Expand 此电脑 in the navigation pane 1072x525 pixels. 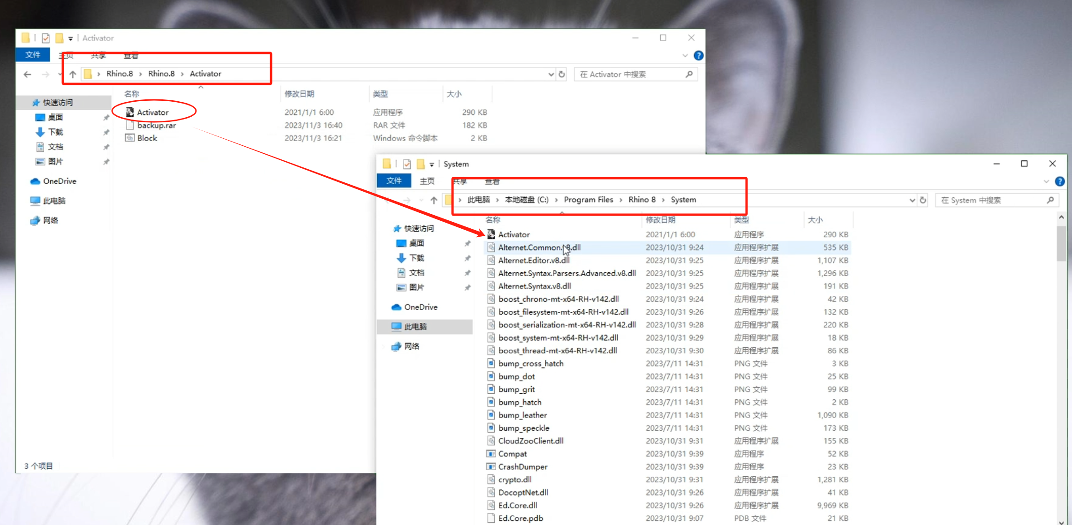tap(384, 326)
